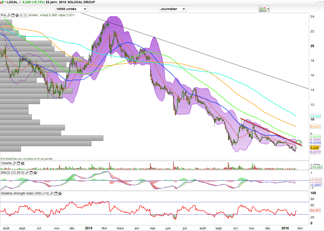The height and width of the screenshot is (231, 324).
Task: Maximize the Volume panel
Action: coord(18,163)
